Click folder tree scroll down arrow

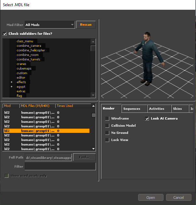(93, 95)
